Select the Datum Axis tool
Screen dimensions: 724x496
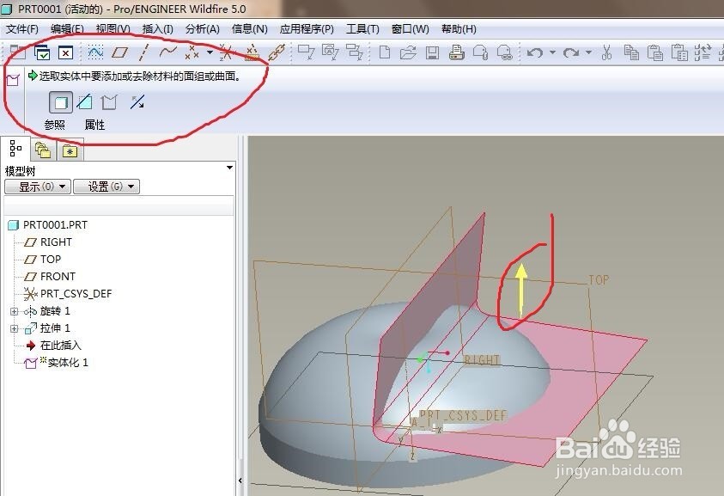pos(143,52)
